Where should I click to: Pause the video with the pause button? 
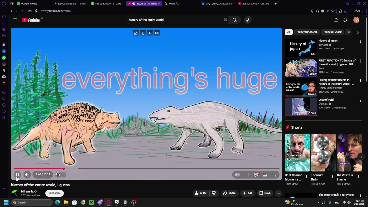tap(17, 175)
